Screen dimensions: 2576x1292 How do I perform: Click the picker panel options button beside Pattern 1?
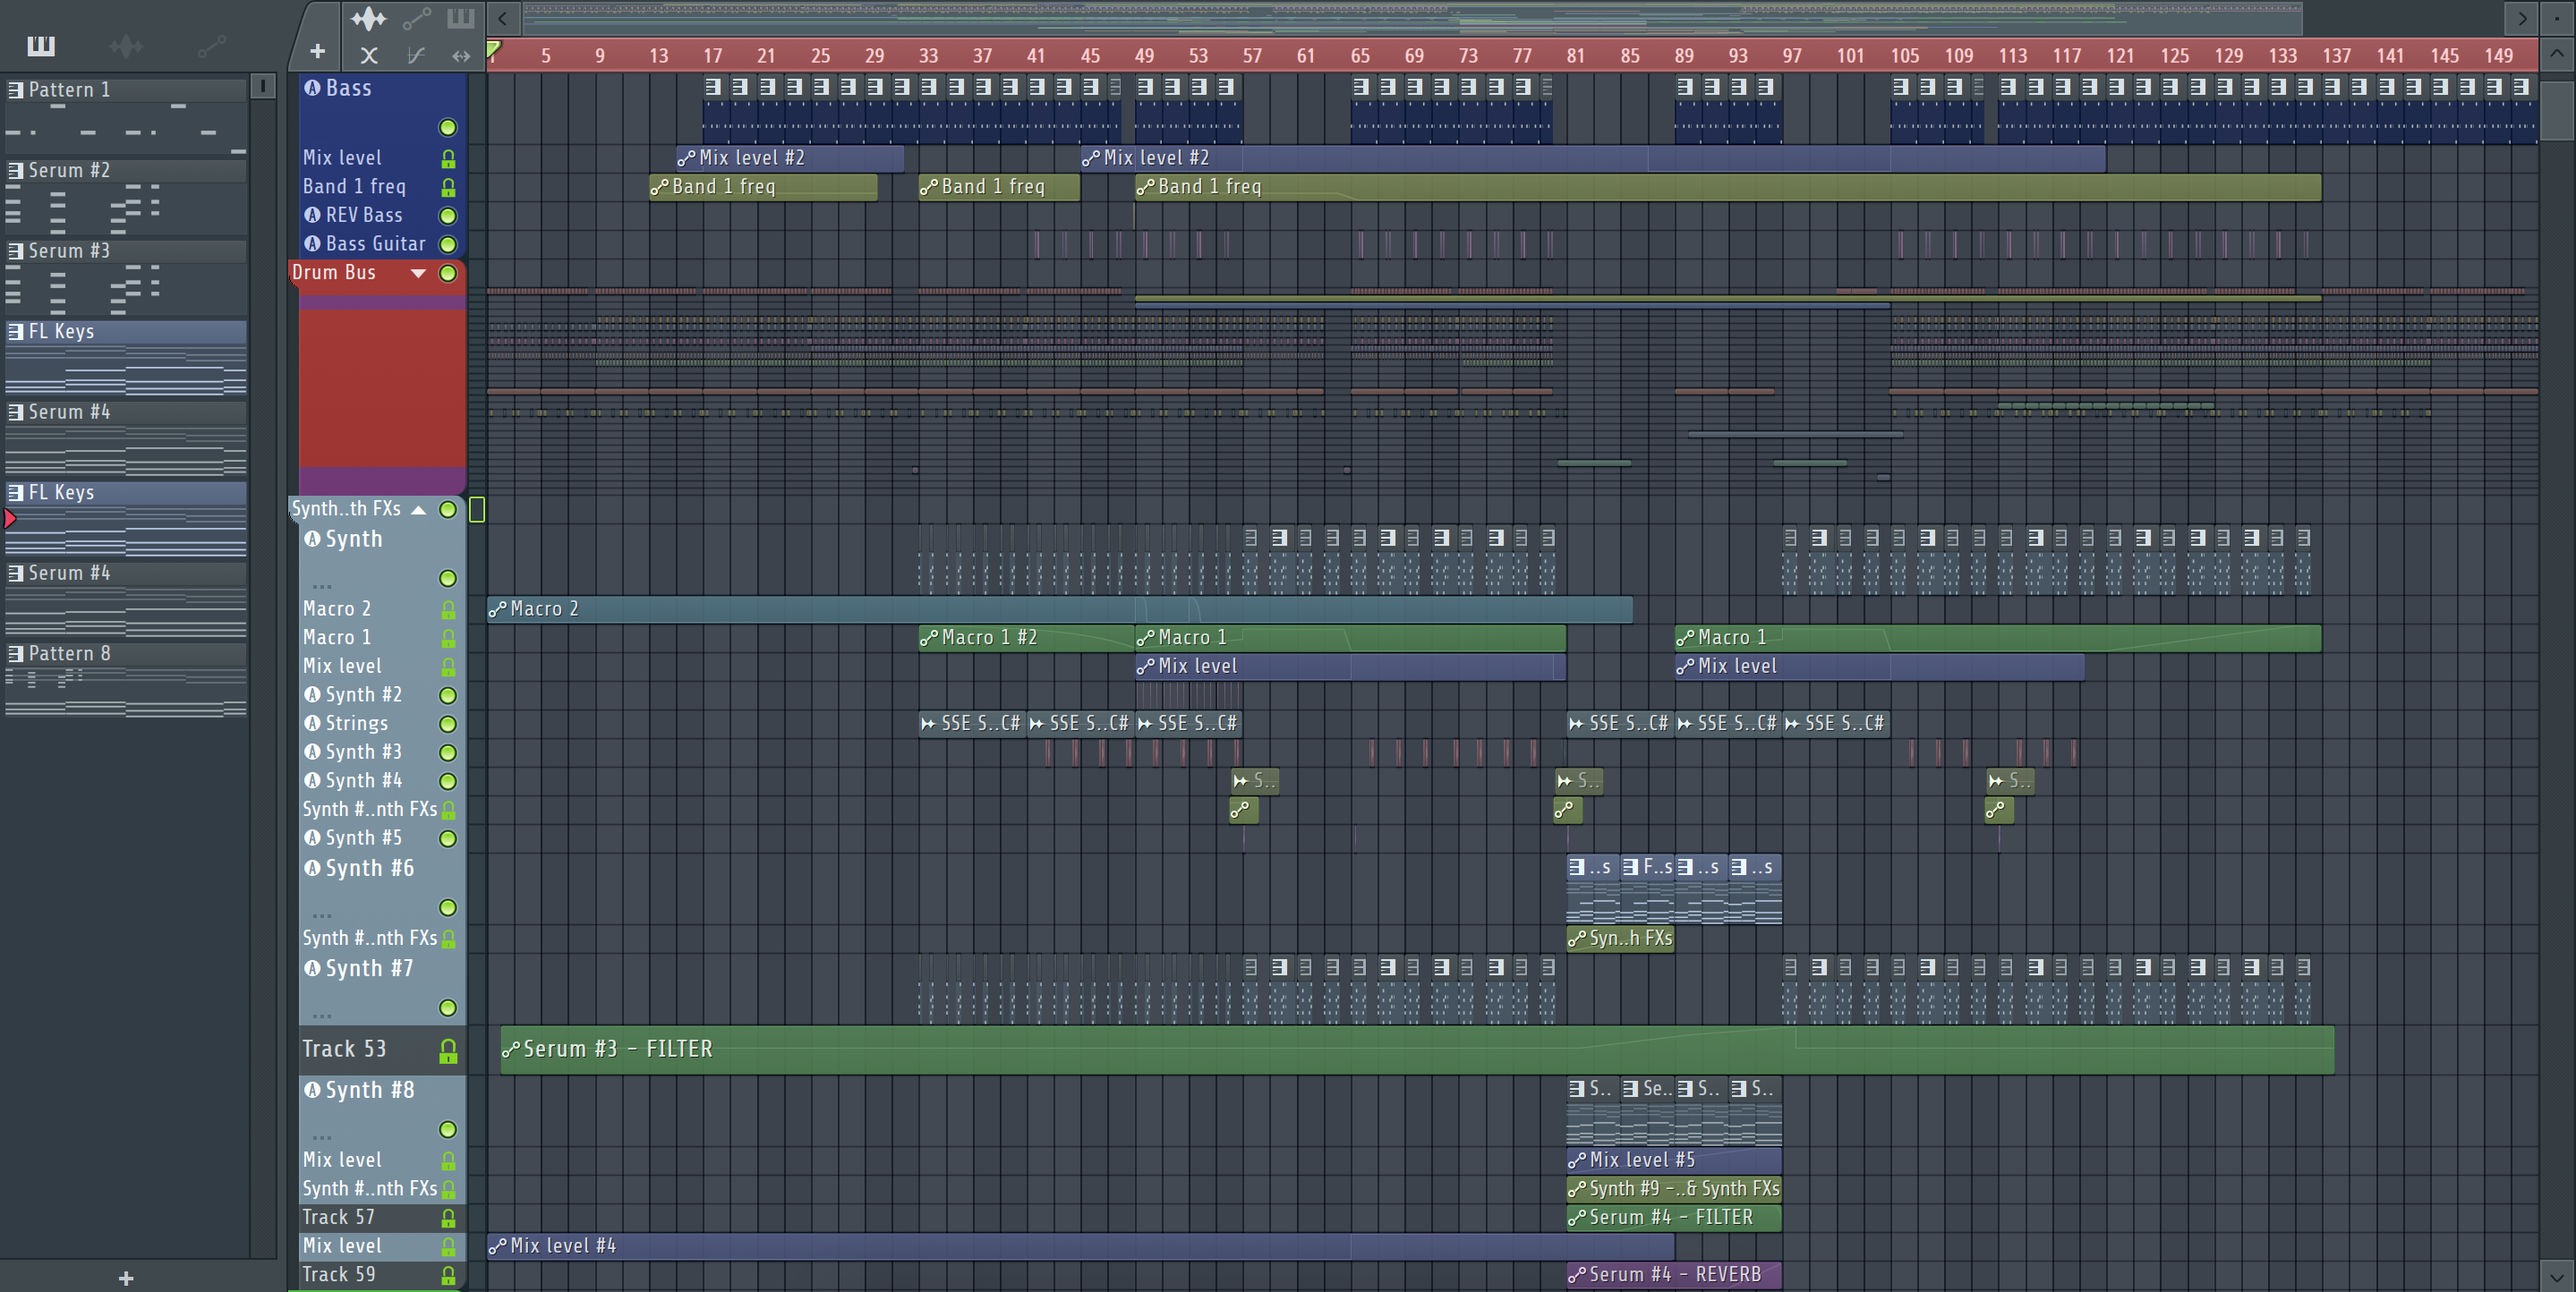coord(262,86)
